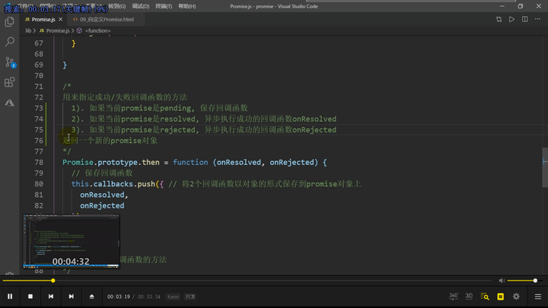Click the <function> breadcrumb item
This screenshot has height=308, width=548.
click(x=97, y=30)
